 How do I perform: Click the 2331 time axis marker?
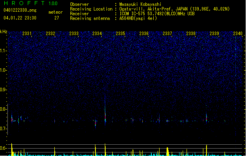point(27,33)
